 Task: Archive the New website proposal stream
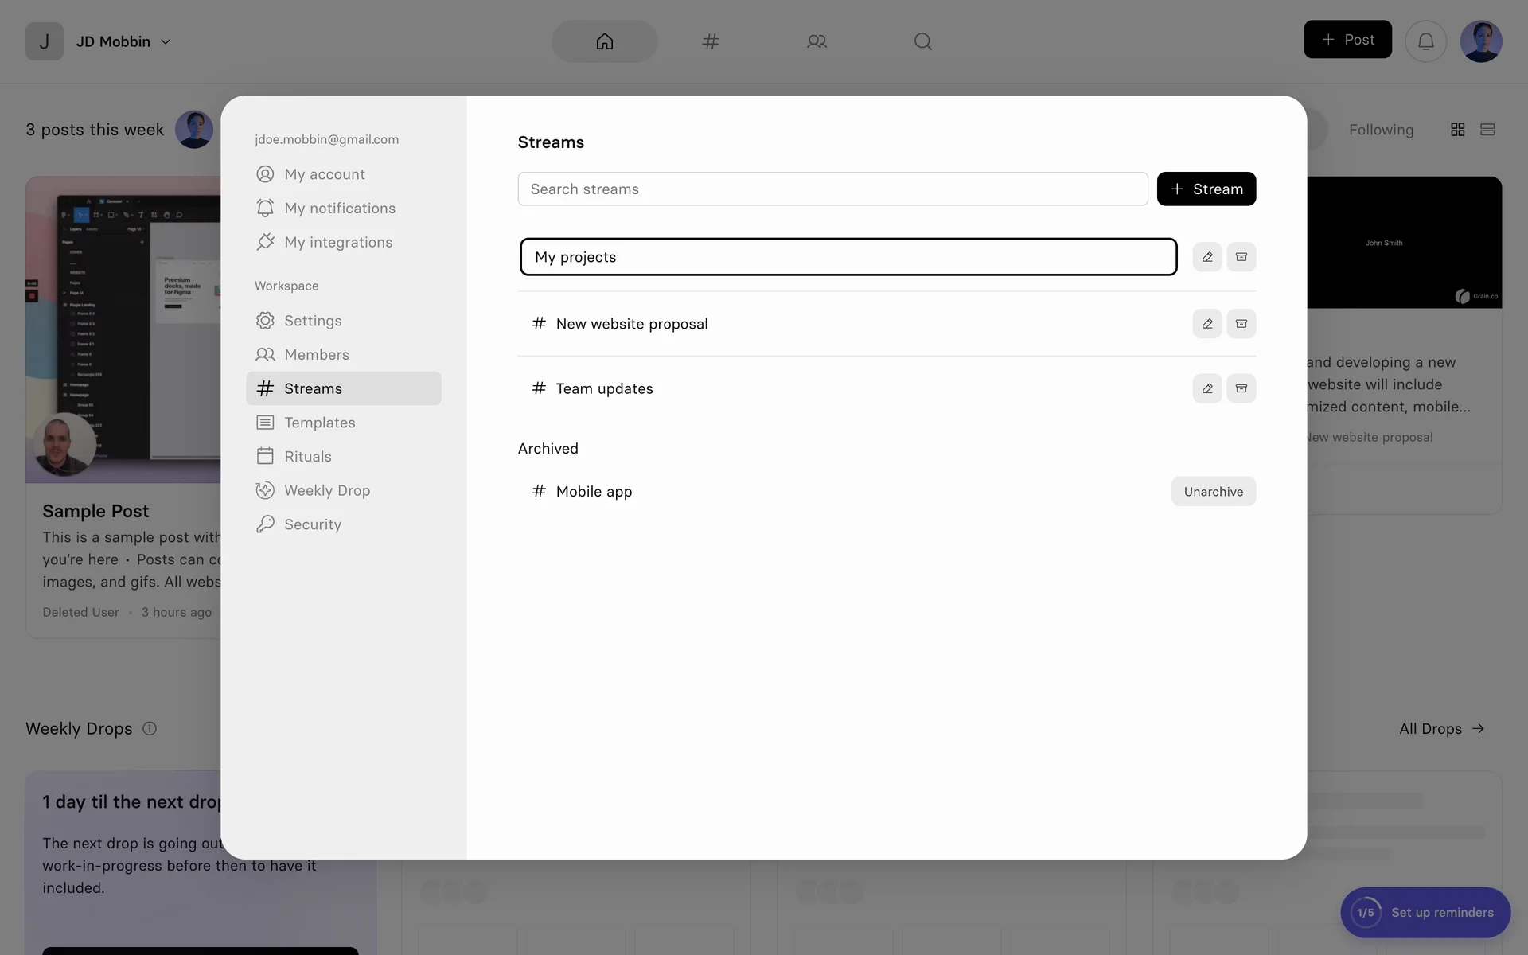[x=1241, y=324]
